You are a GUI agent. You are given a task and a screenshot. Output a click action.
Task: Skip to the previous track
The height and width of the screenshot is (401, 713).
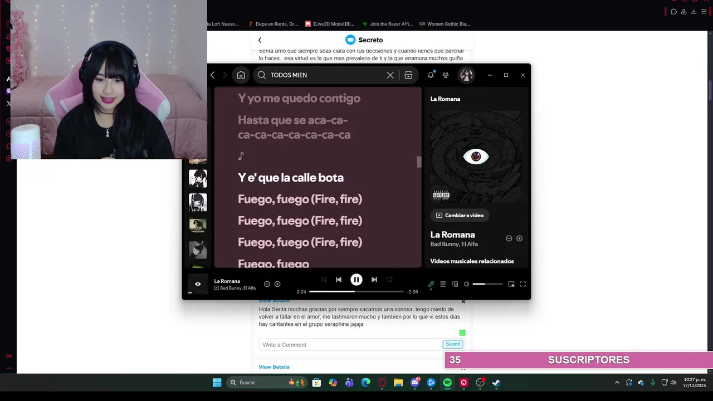339,280
